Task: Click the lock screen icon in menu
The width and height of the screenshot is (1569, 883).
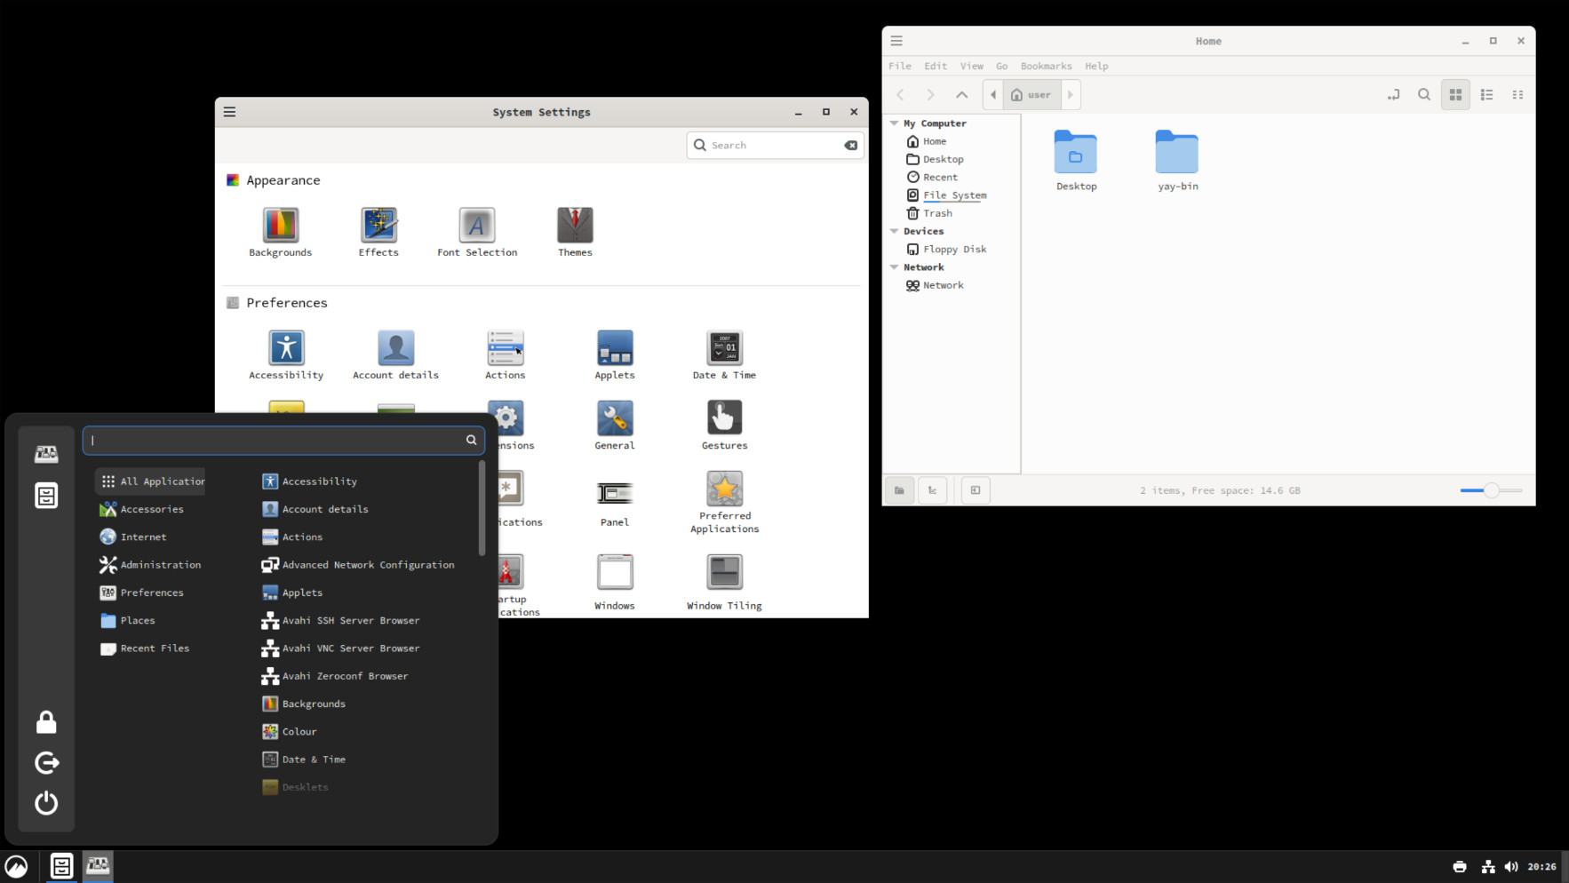Action: [46, 722]
